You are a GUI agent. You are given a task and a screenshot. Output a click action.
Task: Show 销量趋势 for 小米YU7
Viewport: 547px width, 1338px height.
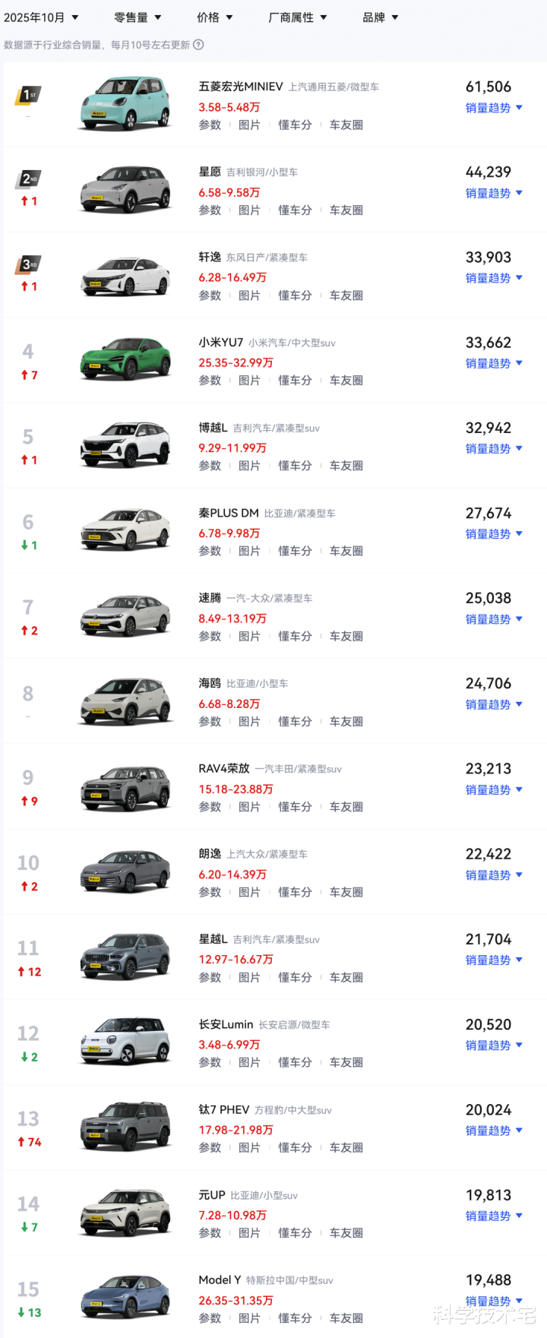(x=494, y=364)
